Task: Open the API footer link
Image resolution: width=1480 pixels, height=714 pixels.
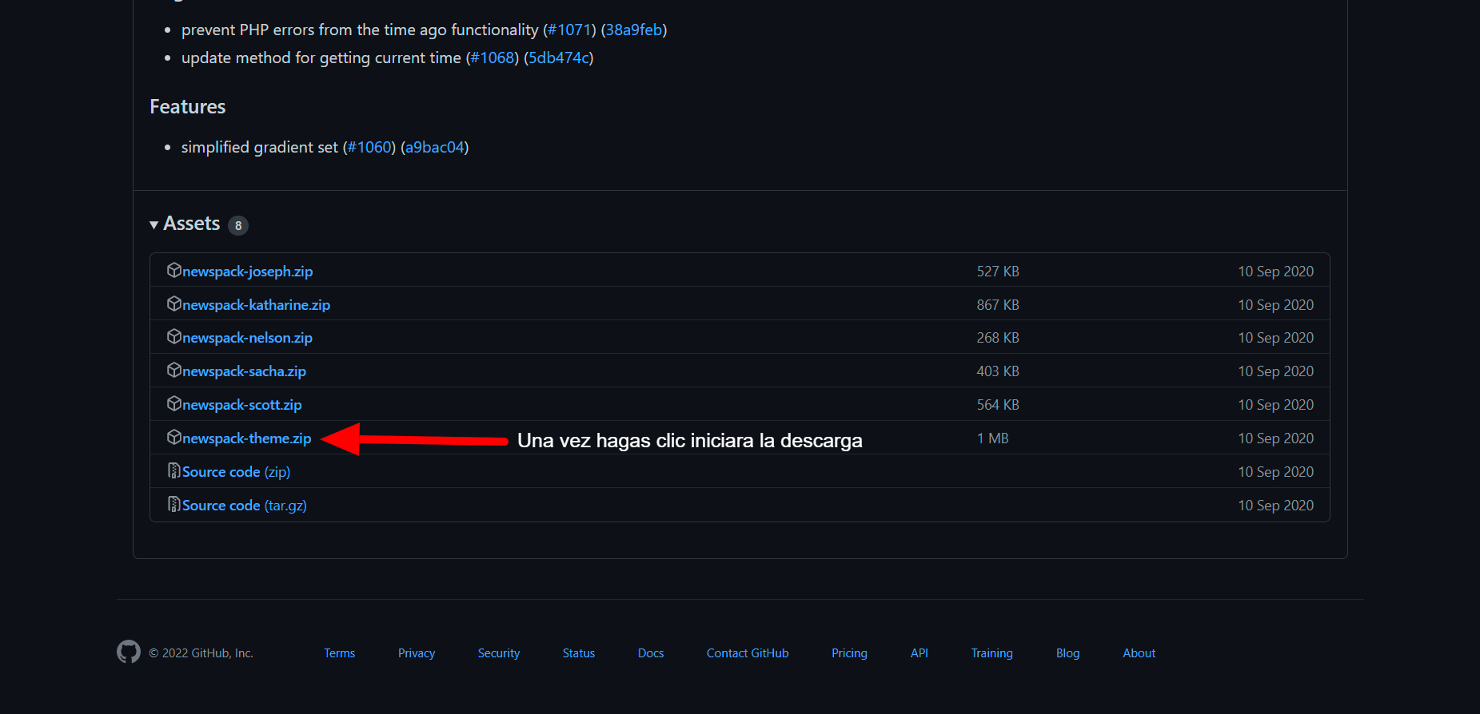Action: pos(920,653)
